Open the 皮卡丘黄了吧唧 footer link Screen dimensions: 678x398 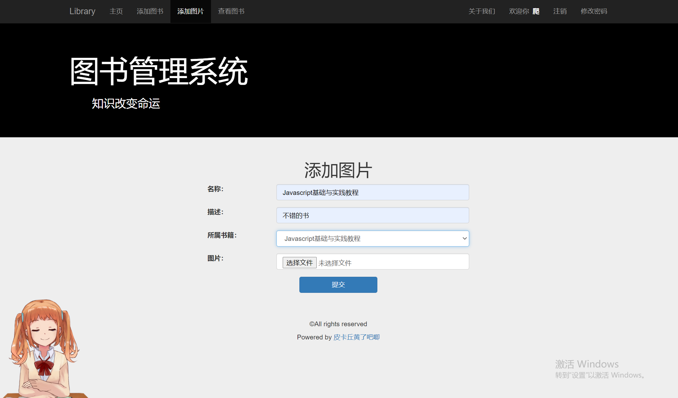(x=357, y=337)
